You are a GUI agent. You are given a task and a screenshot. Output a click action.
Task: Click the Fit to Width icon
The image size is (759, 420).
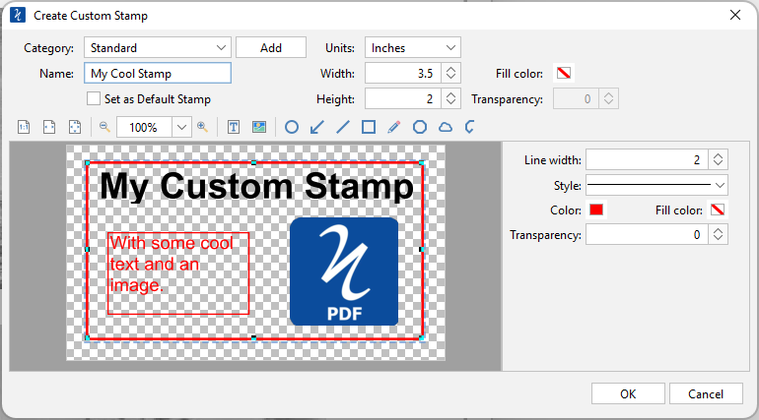pos(49,127)
